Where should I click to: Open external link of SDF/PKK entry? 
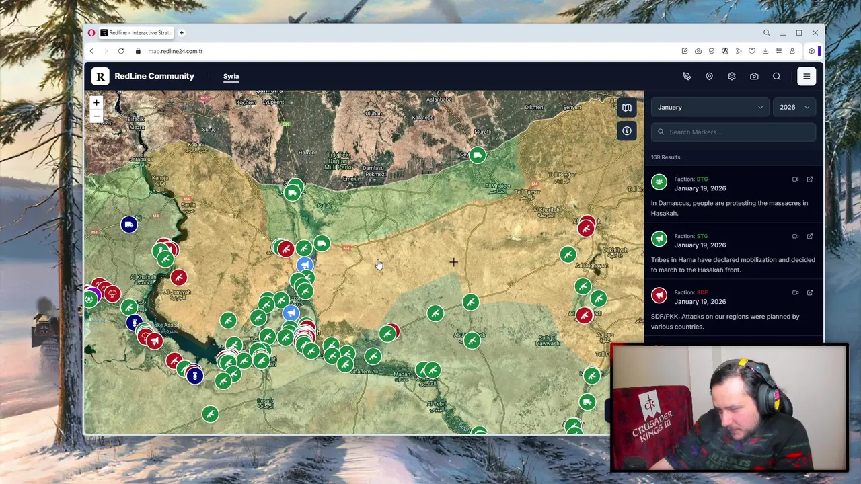click(810, 292)
